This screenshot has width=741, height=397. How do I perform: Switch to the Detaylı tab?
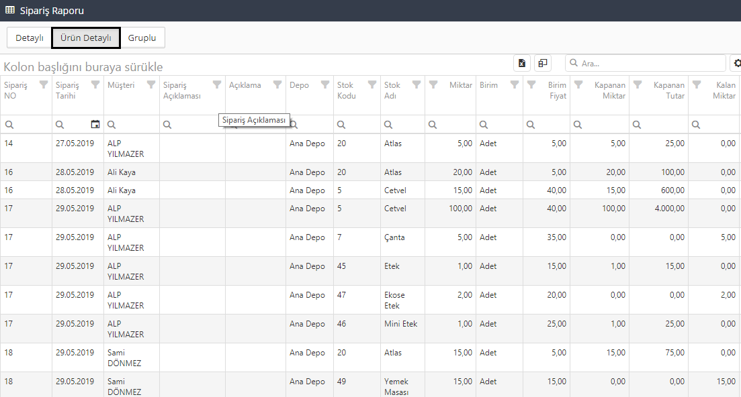30,38
